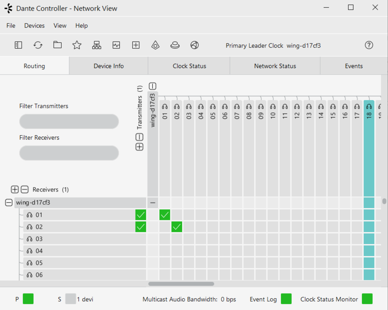Click the green status check beside receiver 01
Screen dimensions: 388x310
(x=141, y=215)
